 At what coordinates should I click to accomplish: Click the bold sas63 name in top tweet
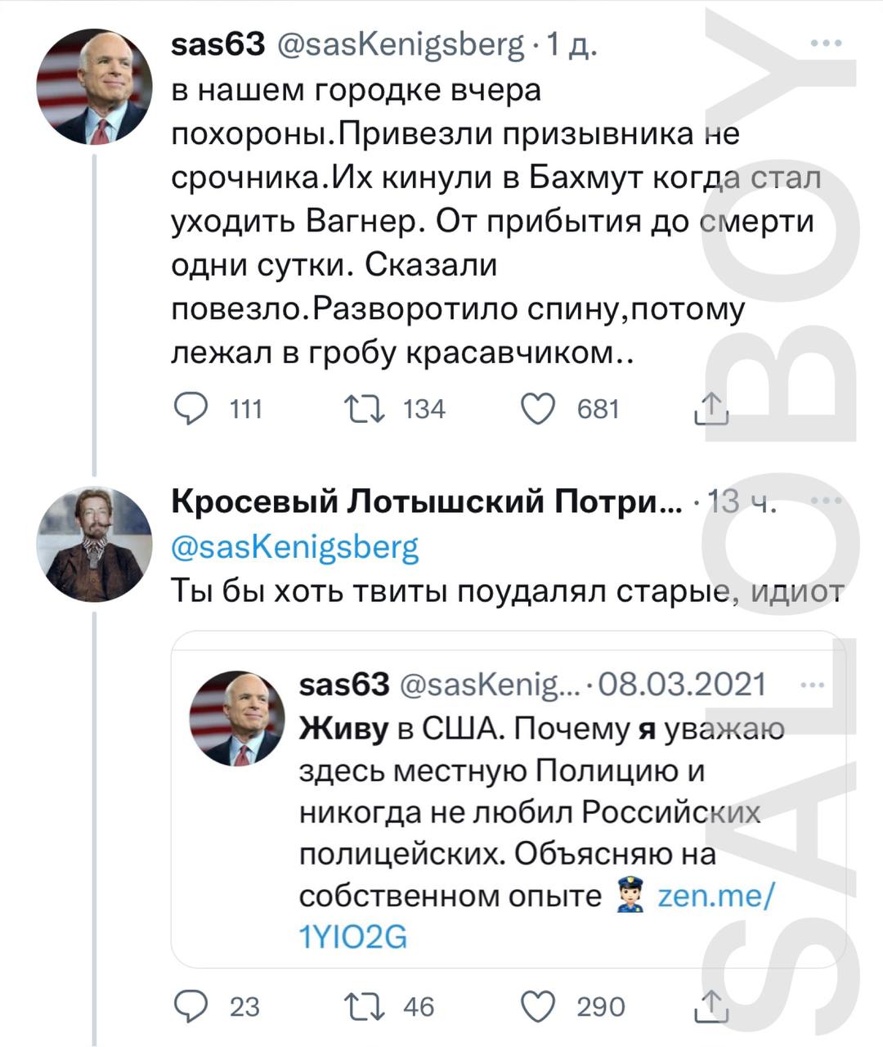(218, 44)
